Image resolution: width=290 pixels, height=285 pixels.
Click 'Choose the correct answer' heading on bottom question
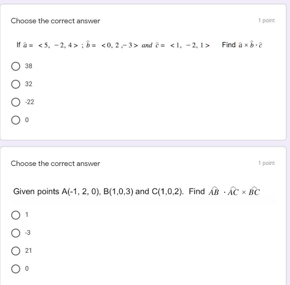coord(55,164)
